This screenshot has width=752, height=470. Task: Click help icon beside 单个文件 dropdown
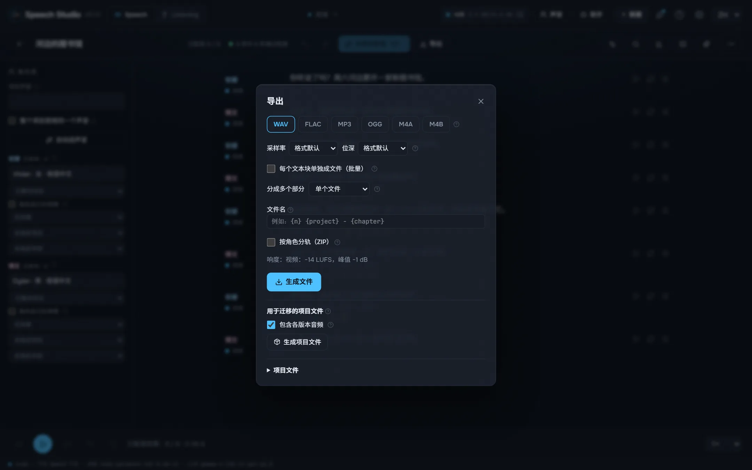(377, 189)
